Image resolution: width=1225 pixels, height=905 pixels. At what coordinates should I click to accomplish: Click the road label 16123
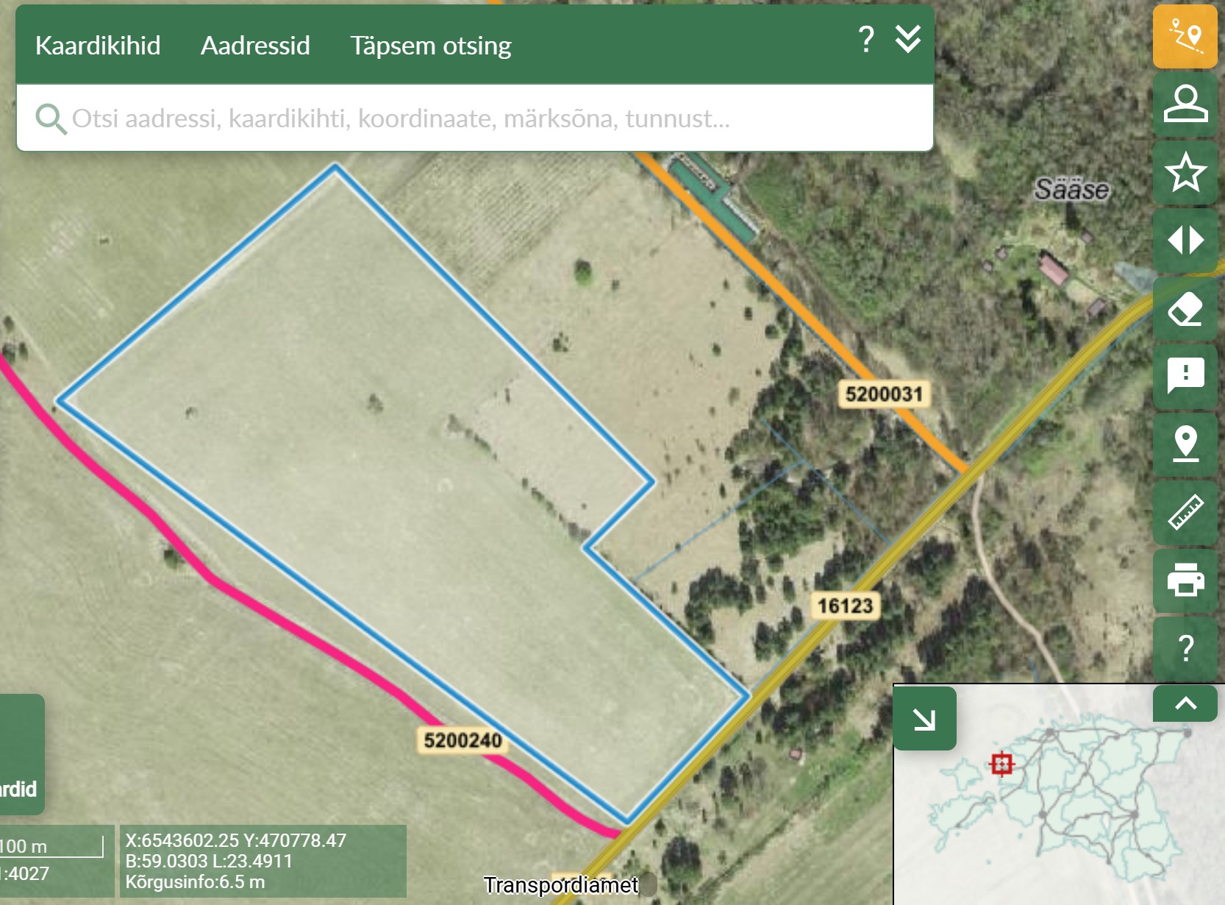click(x=845, y=606)
